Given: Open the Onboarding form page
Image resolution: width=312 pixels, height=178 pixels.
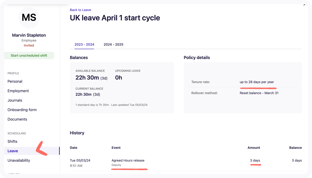Looking at the screenshot, I should pos(22,110).
